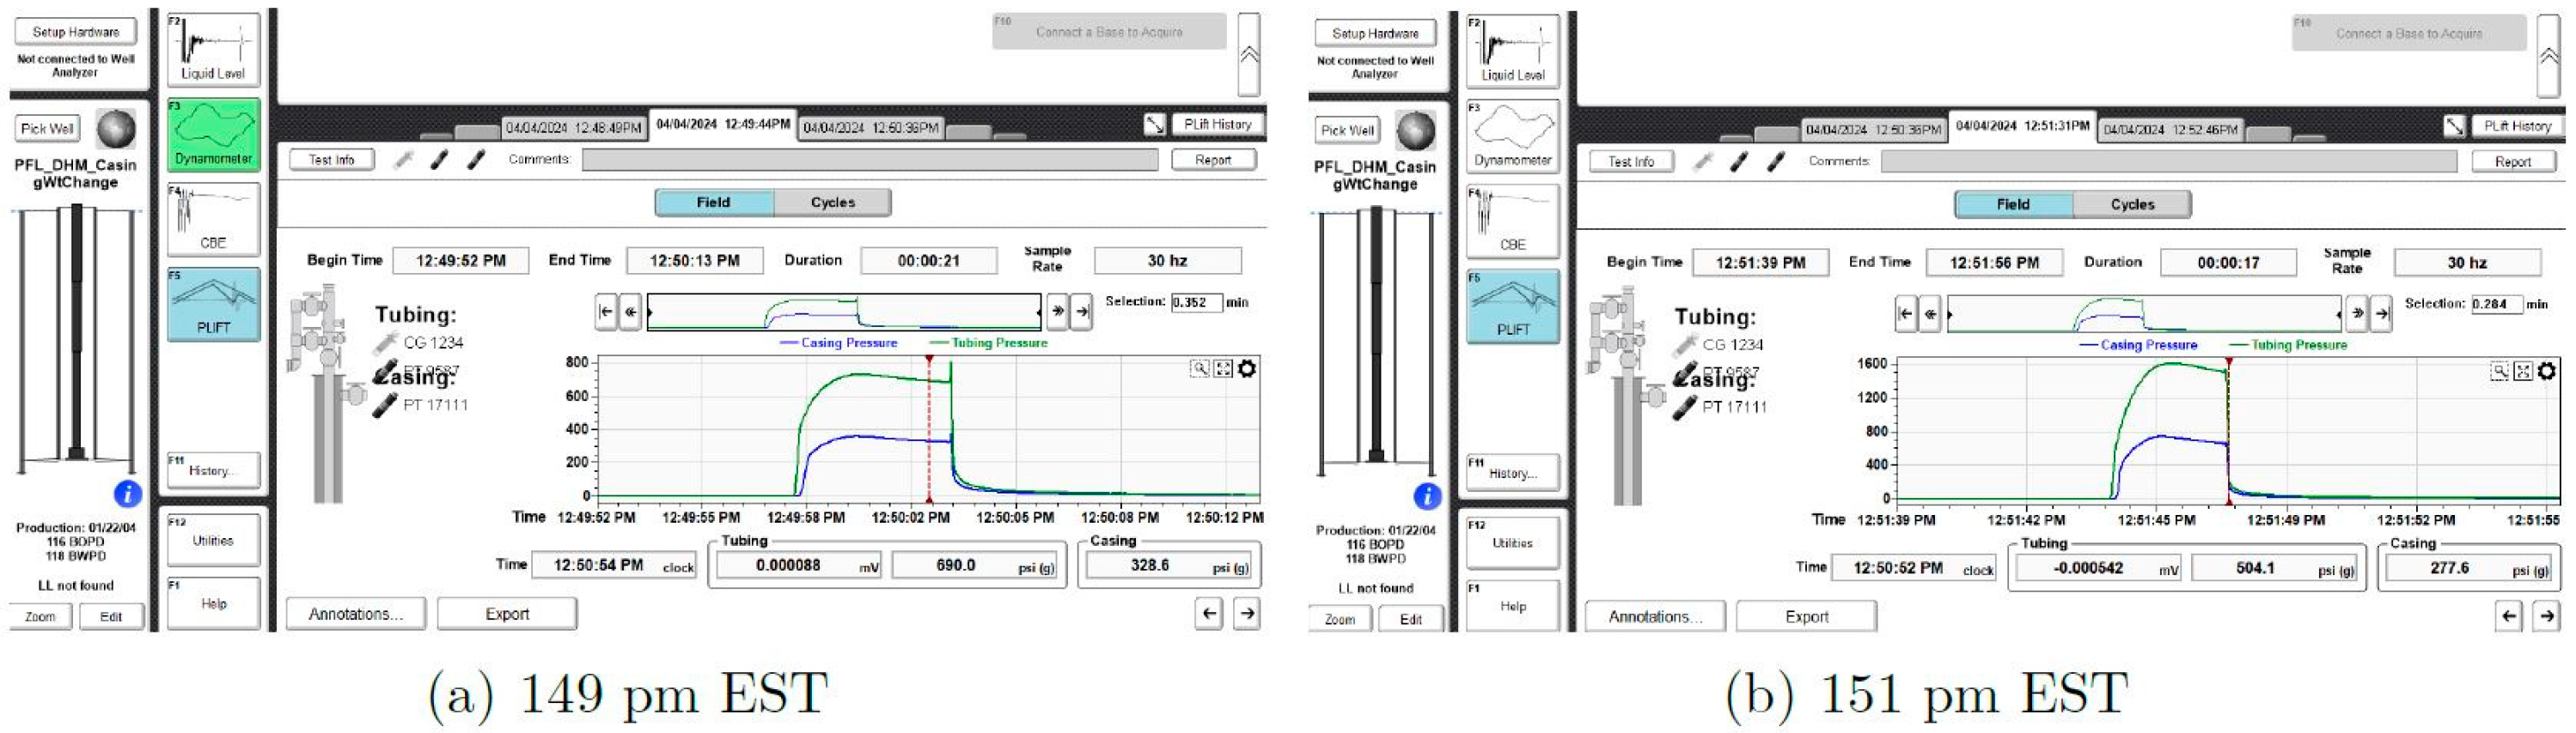Click red cursor marker on chart, right screenshot
This screenshot has width=2576, height=733.
2228,432
